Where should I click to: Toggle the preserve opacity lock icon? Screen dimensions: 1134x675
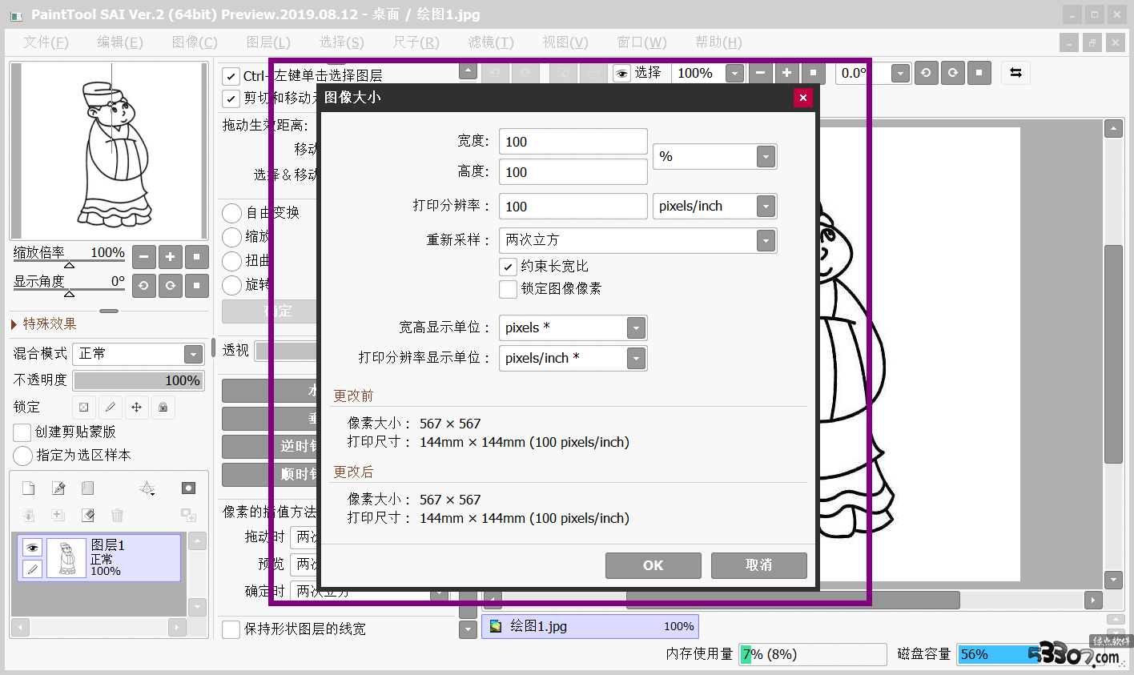click(x=84, y=408)
